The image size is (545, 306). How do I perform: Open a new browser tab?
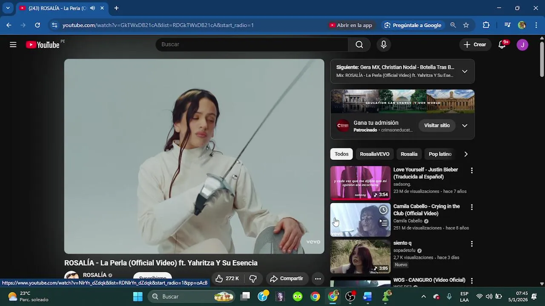(x=116, y=8)
